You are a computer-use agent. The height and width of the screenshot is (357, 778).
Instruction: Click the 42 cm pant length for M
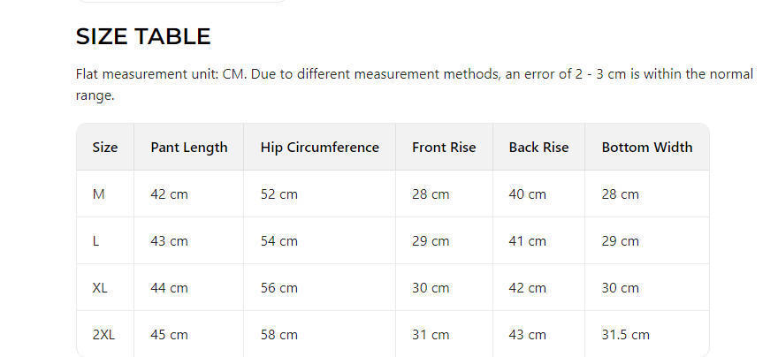tap(170, 194)
